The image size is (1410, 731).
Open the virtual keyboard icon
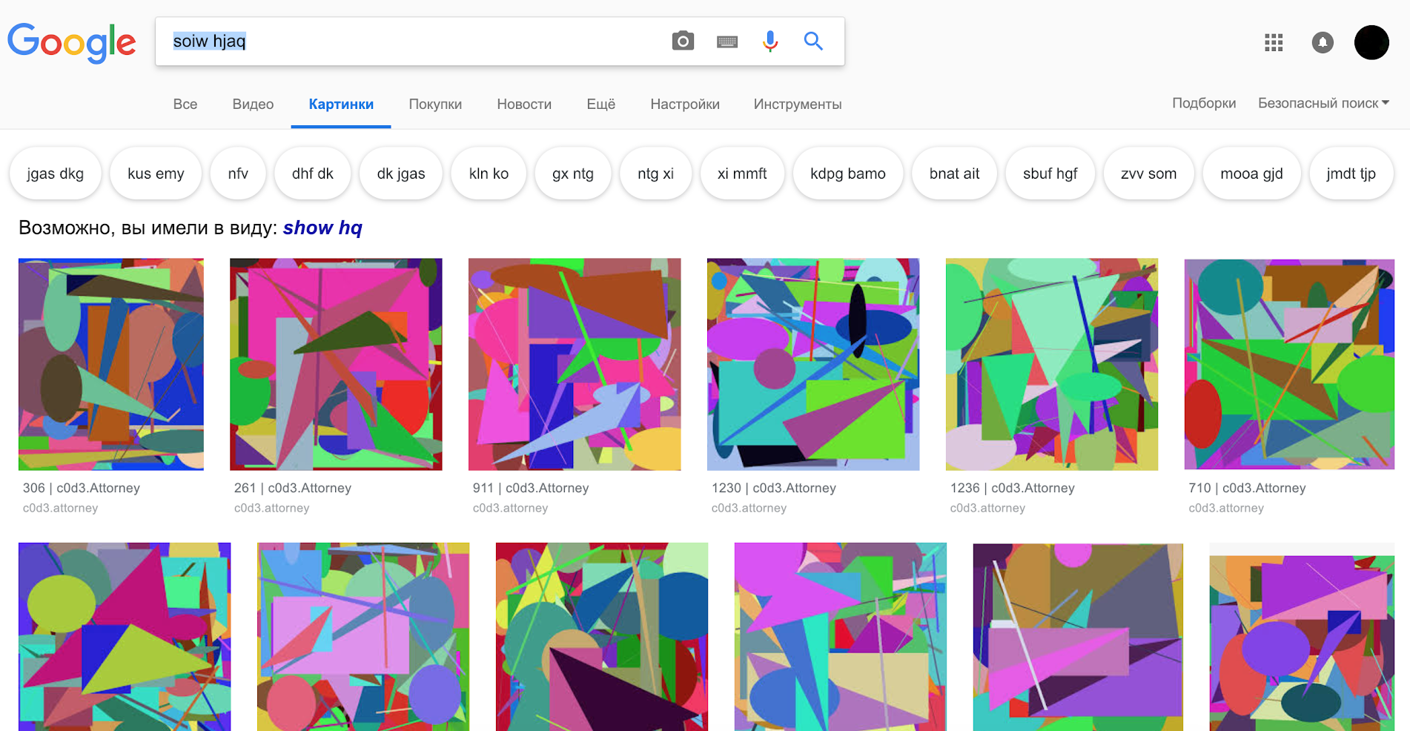(x=726, y=42)
